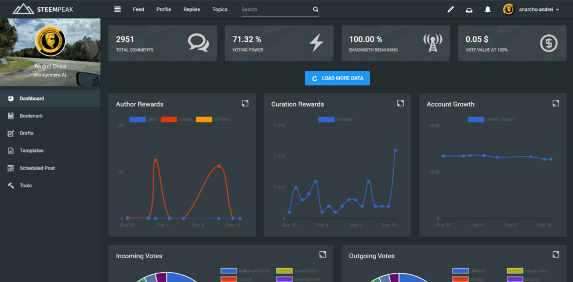The height and width of the screenshot is (282, 573).
Task: Open the wallet inbox icon
Action: [469, 10]
